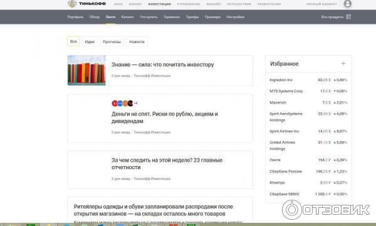This screenshot has width=376, height=226.
Task: Click the author avatars on Деньги не спят
Action: click(123, 103)
